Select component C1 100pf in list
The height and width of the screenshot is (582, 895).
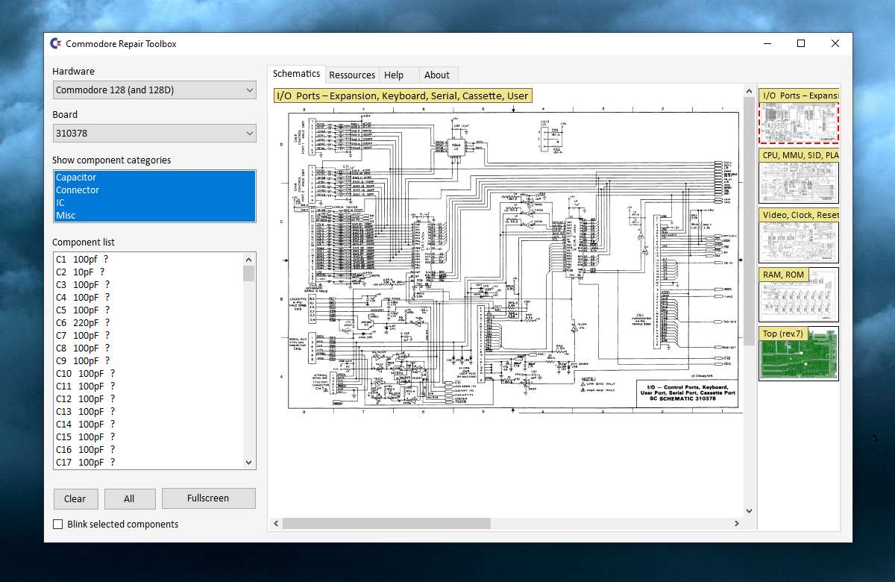pos(148,260)
